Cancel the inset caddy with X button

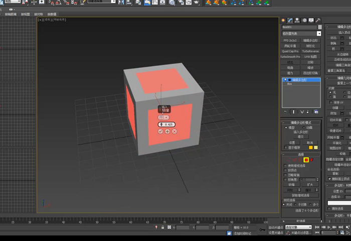(x=174, y=131)
